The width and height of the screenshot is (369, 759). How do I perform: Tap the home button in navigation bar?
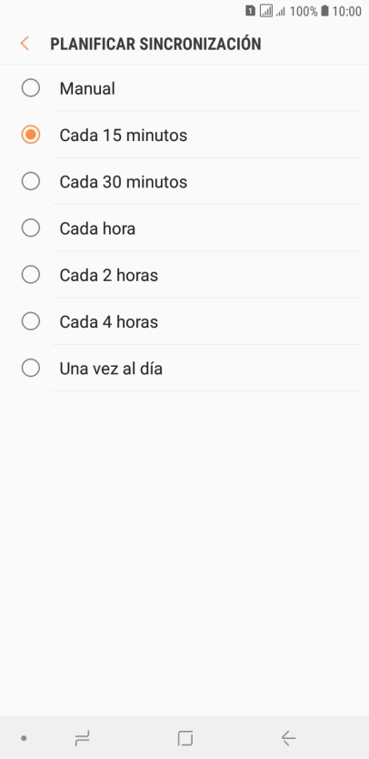click(184, 738)
